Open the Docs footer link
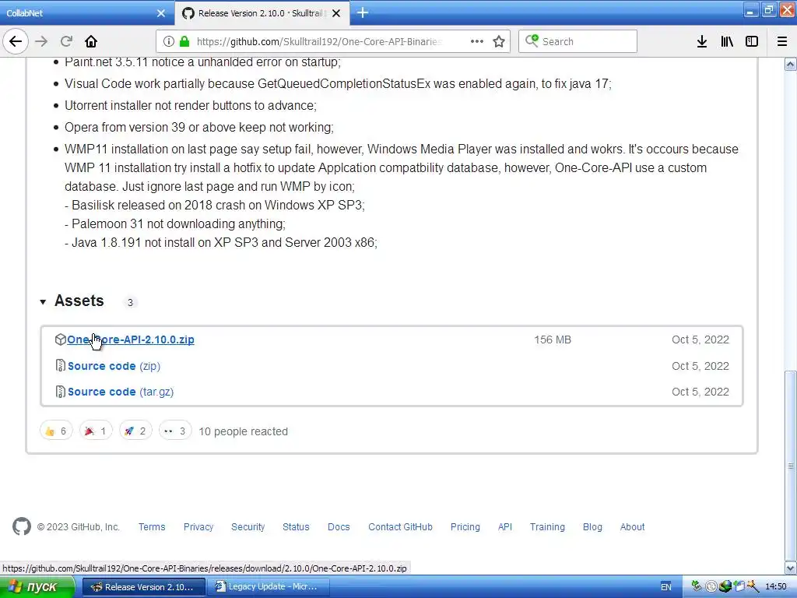 point(339,527)
